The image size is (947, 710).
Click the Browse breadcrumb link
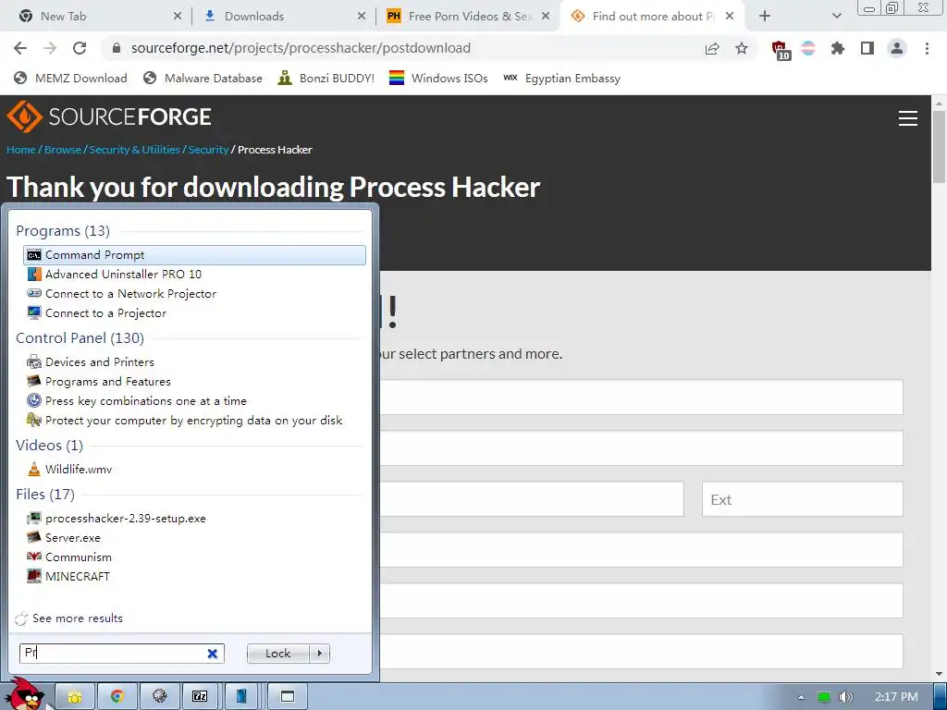tap(63, 150)
